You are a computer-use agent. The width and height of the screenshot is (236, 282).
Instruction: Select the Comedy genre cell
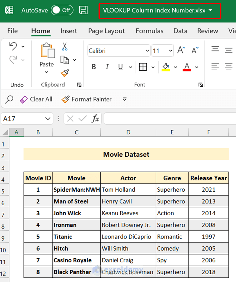pyautogui.click(x=172, y=248)
